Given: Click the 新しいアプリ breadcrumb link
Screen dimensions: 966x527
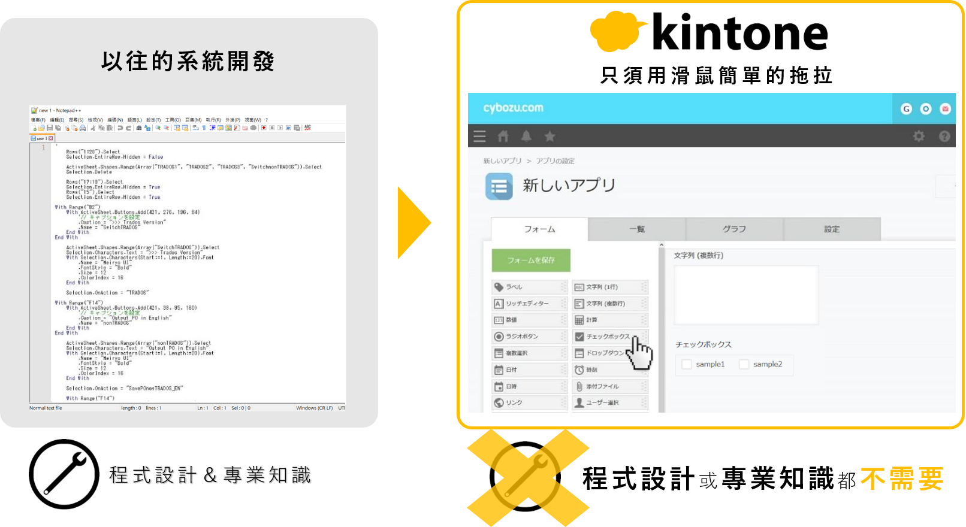Looking at the screenshot, I should coord(502,161).
